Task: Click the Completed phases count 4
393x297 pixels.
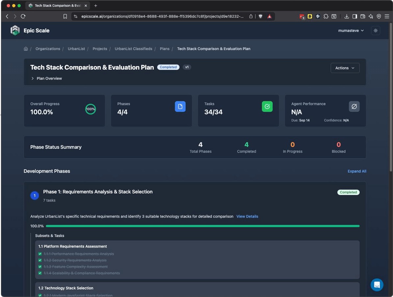Action: coord(246,145)
